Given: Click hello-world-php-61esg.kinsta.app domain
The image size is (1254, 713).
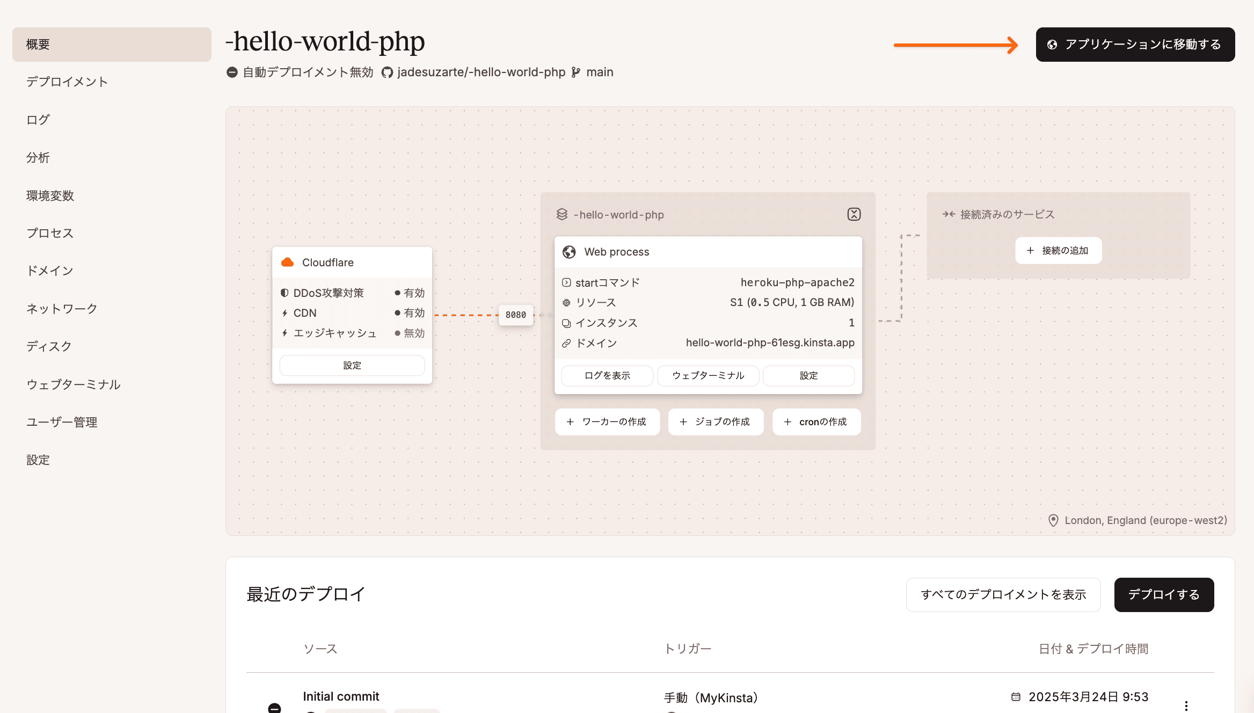Looking at the screenshot, I should click(x=770, y=343).
